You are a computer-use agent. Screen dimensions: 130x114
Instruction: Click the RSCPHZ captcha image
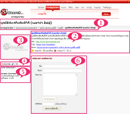[50, 99]
